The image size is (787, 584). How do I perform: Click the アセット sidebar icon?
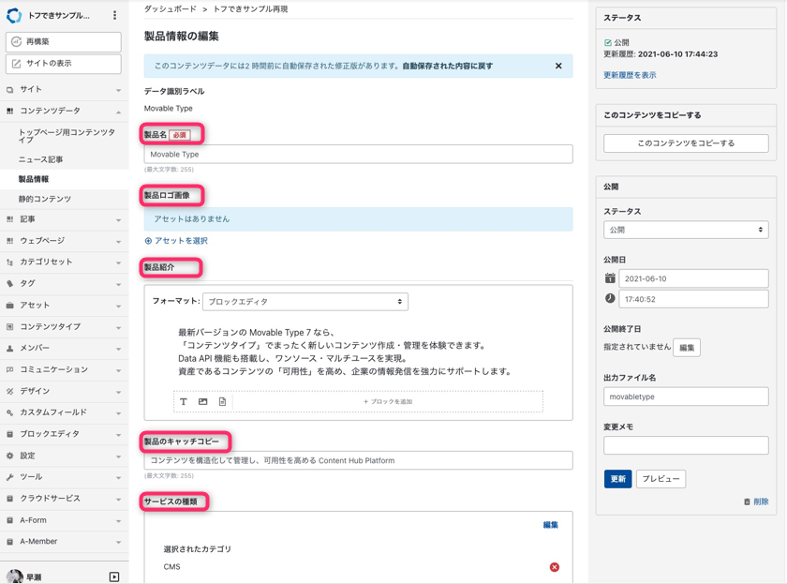(9, 306)
